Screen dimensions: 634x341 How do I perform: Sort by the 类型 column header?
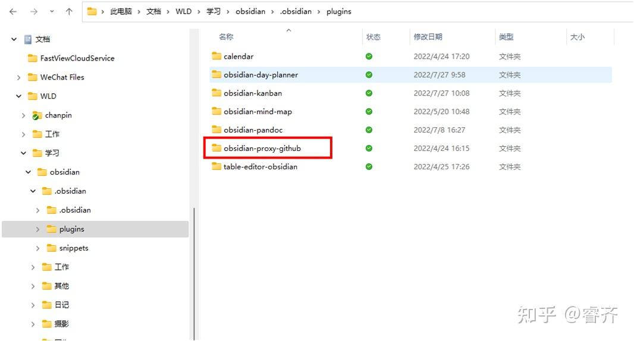click(x=506, y=37)
